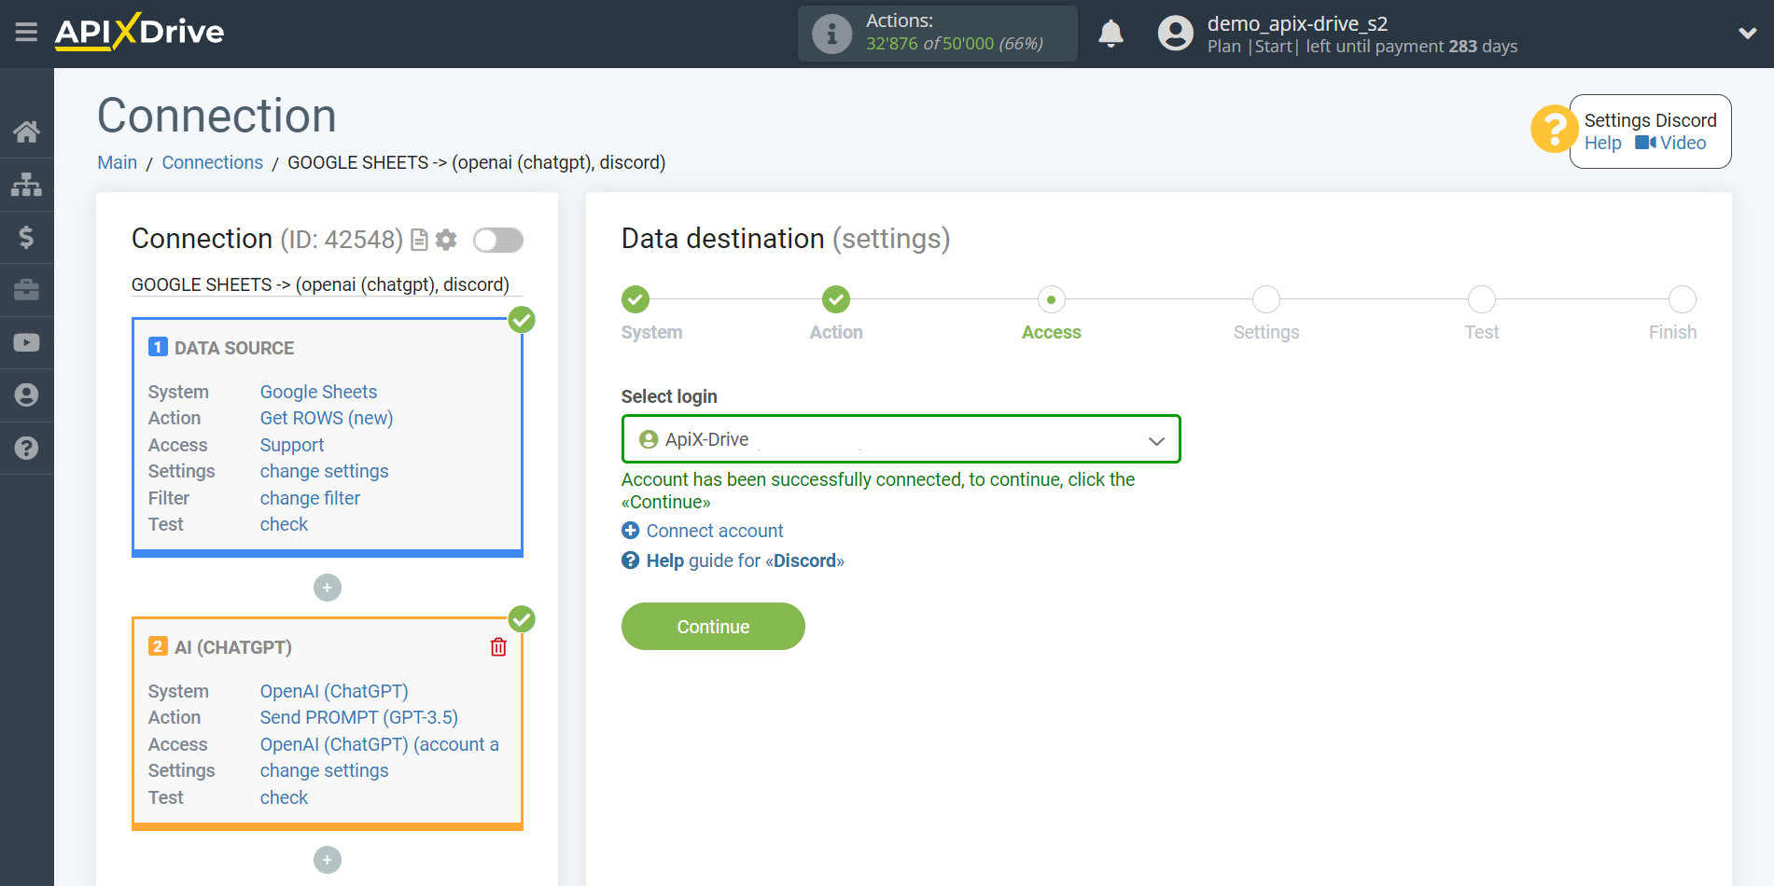The image size is (1774, 886).
Task: Open the billing dollar sidebar icon
Action: click(26, 237)
